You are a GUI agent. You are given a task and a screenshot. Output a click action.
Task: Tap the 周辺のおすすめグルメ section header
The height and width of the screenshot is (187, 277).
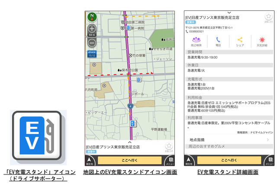tap(229, 146)
